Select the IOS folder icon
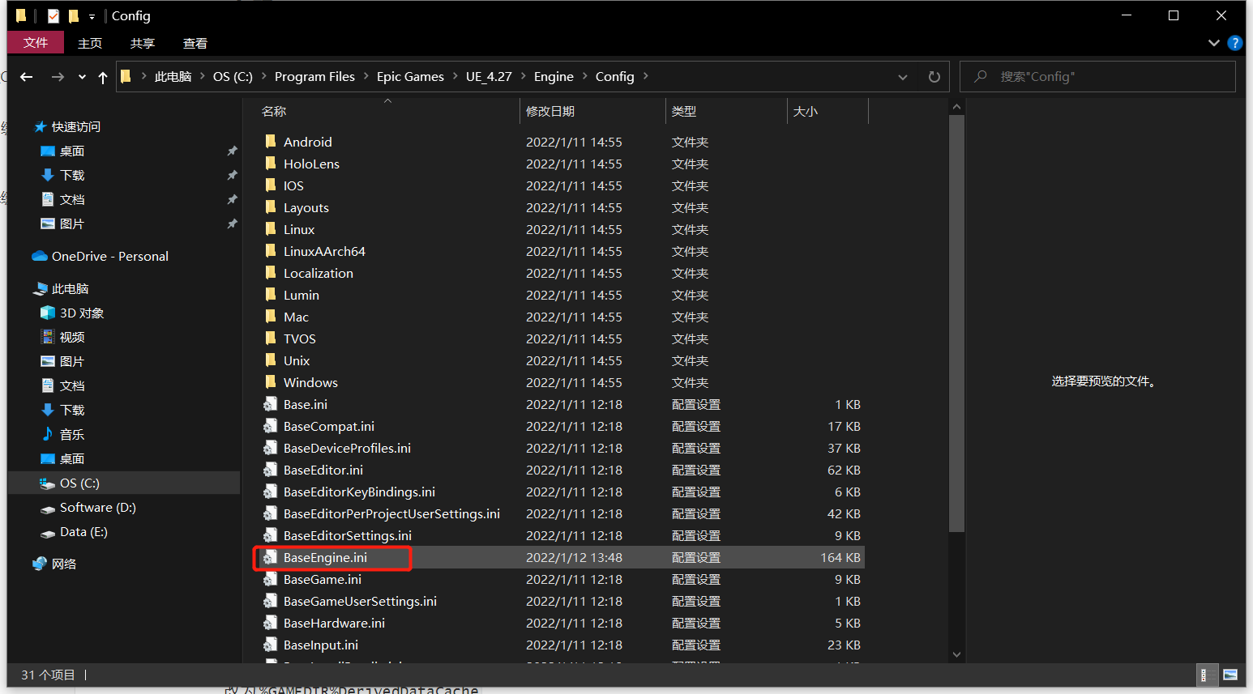This screenshot has width=1253, height=694. [271, 185]
